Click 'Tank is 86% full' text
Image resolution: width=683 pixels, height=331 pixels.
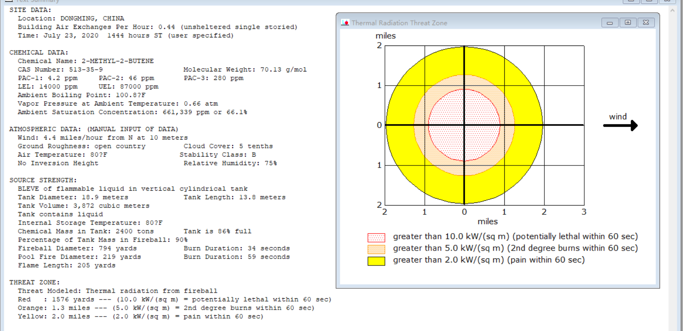click(217, 231)
